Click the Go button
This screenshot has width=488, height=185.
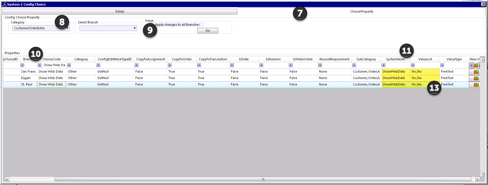click(208, 30)
